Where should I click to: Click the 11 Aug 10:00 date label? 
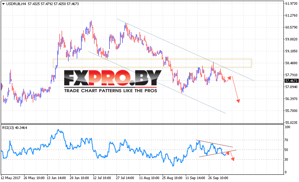149,178
